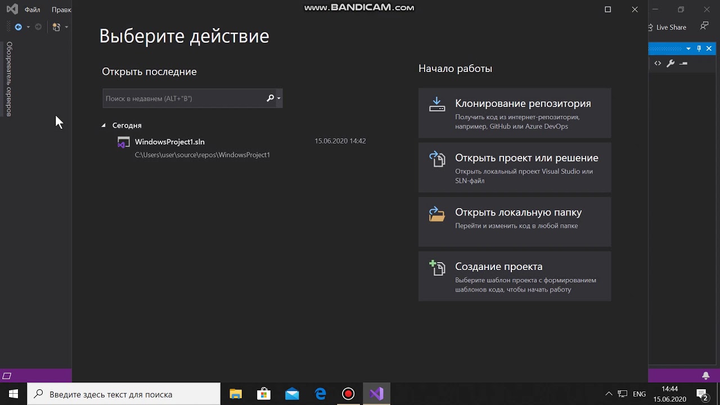Click the network tray icon
Image resolution: width=720 pixels, height=405 pixels.
click(623, 394)
